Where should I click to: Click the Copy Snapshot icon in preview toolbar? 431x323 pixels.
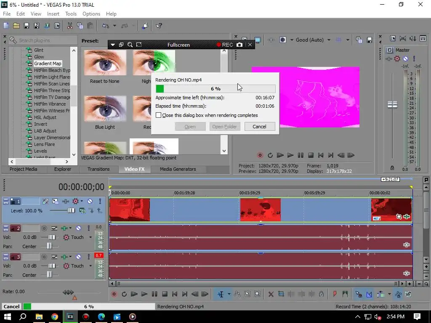coord(359,40)
